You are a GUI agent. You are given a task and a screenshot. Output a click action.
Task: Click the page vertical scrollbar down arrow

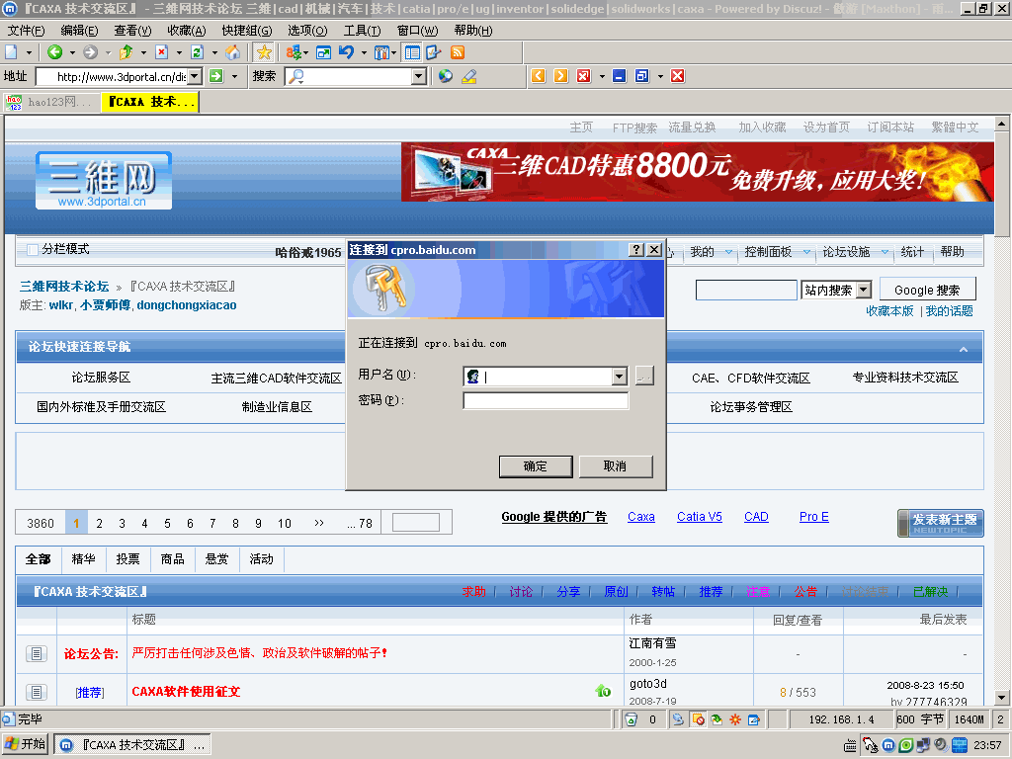[1001, 698]
